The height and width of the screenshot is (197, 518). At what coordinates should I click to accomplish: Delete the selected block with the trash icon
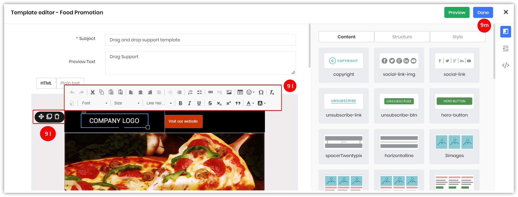(x=57, y=117)
